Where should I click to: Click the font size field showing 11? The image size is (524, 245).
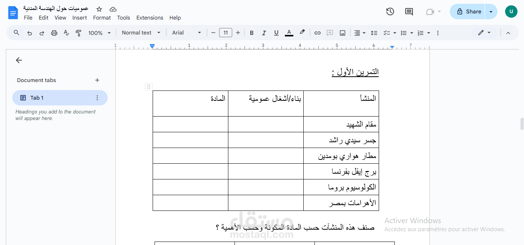(x=226, y=33)
